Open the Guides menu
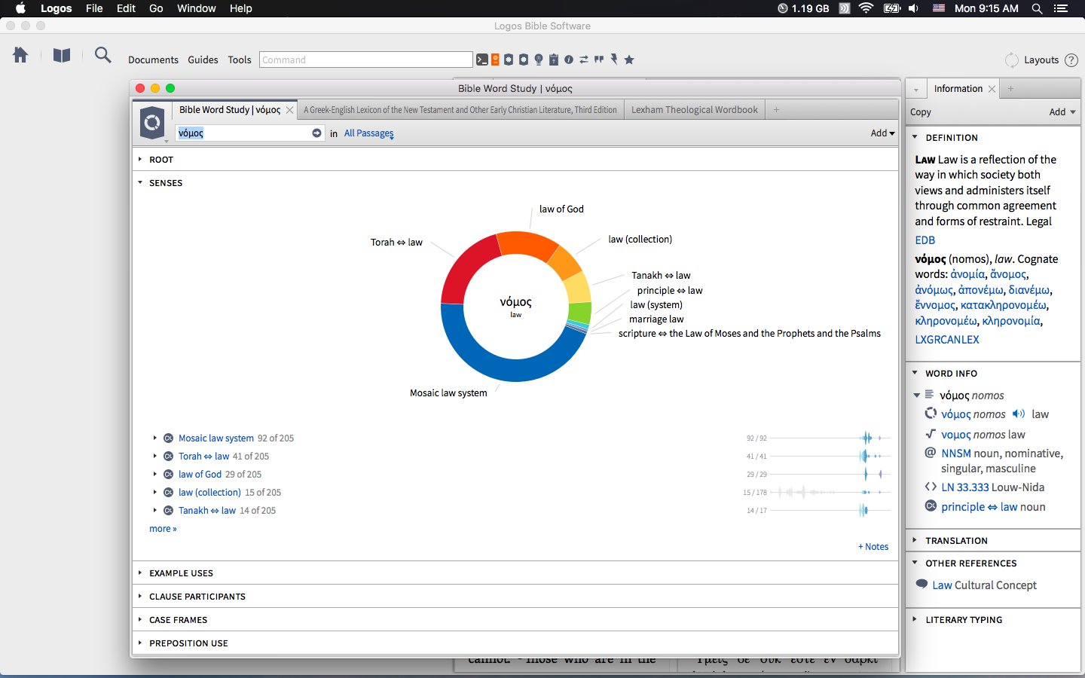1085x678 pixels. pyautogui.click(x=203, y=60)
